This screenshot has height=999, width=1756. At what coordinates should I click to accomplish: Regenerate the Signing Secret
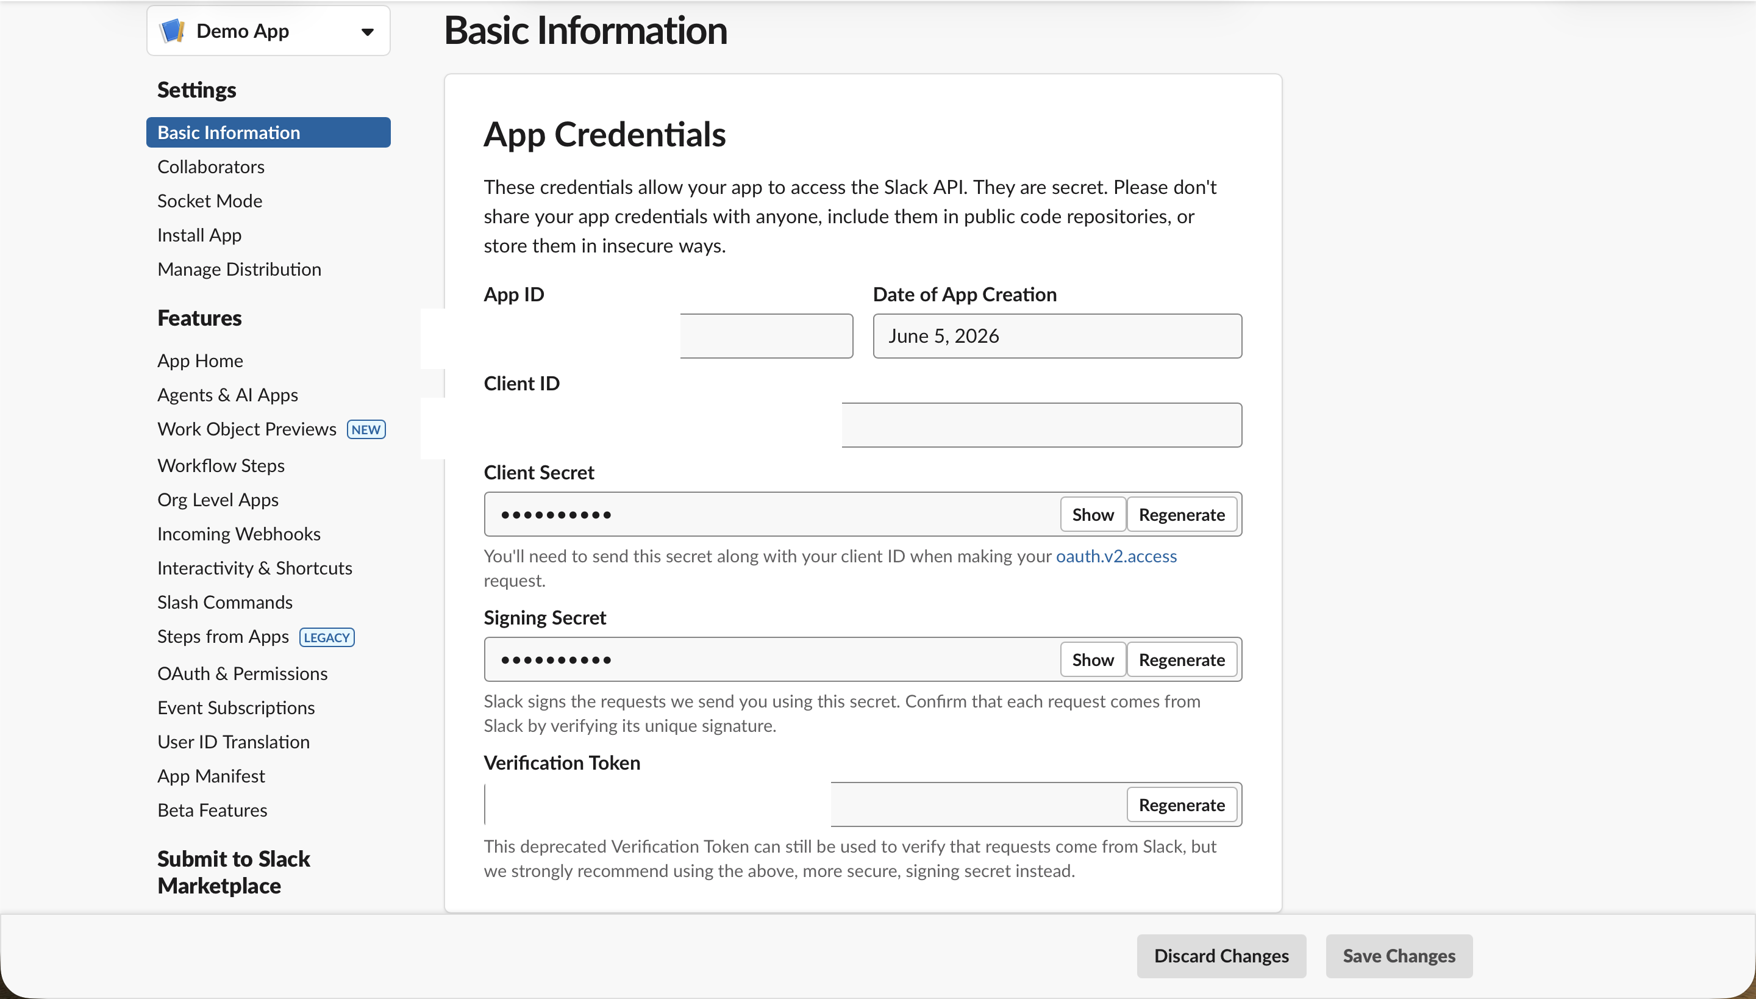(1182, 660)
